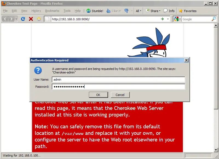Open the All topics dropdown
This screenshot has width=219, height=159.
(139, 11)
